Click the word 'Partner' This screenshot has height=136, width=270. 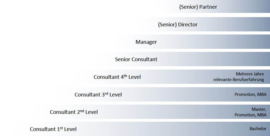click(208, 7)
